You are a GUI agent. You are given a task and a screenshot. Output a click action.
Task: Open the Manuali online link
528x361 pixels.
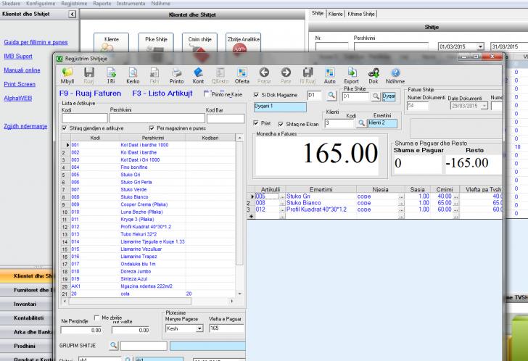pos(22,70)
